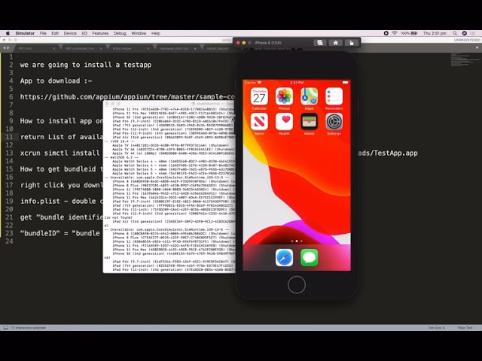Screen dimensions: 482x361
Task: Open the Simulator application menu
Action: click(25, 33)
